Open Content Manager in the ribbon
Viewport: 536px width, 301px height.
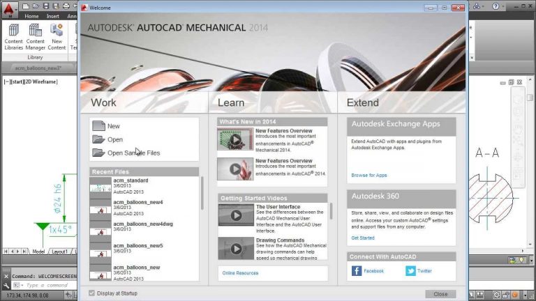[x=35, y=37]
